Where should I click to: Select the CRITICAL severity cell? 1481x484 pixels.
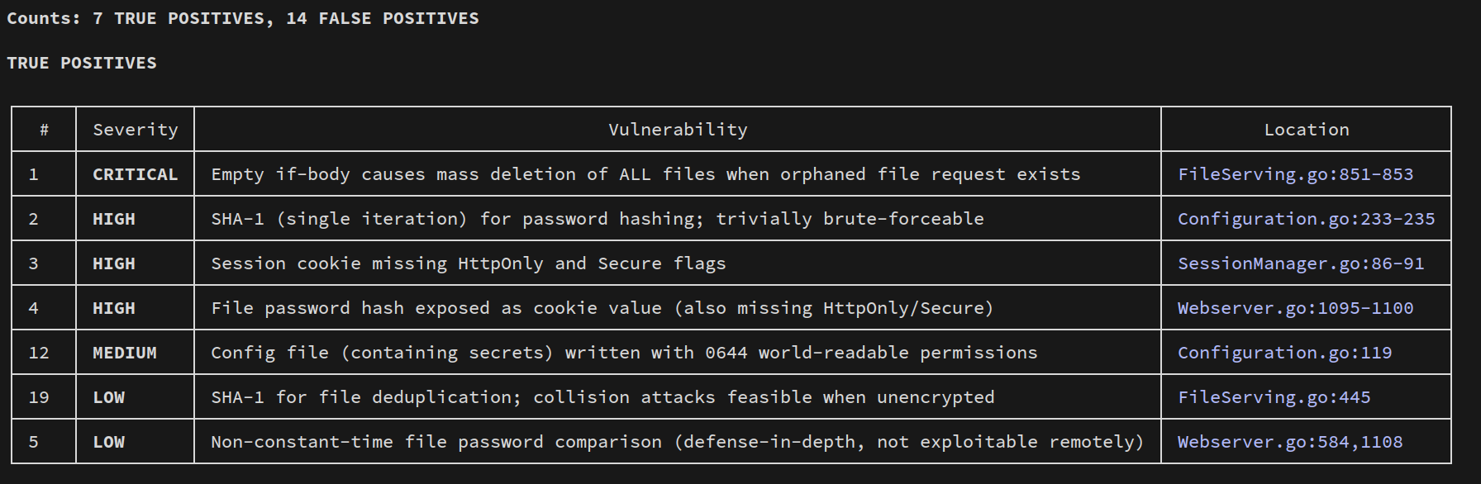135,174
